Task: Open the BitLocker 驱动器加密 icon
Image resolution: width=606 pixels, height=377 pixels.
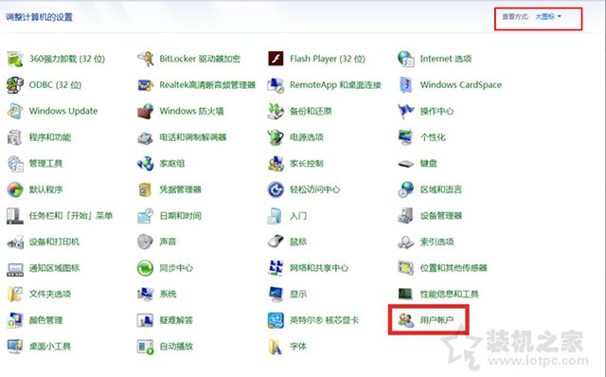Action: [x=145, y=59]
